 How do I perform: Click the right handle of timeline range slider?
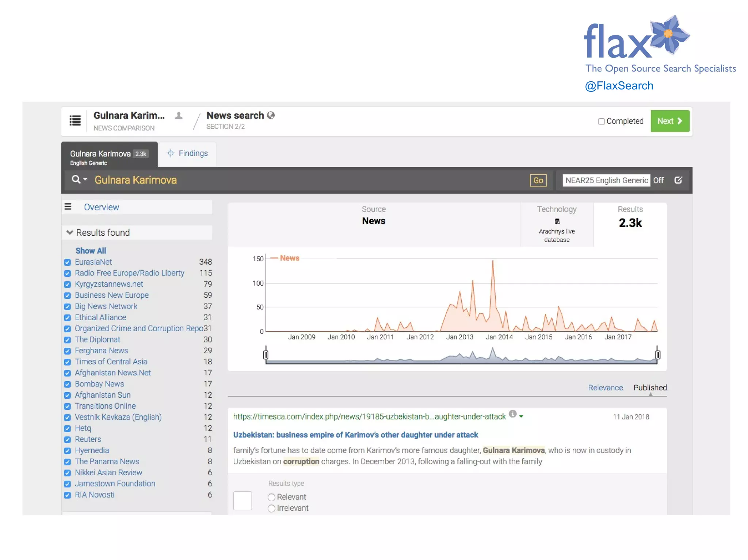pyautogui.click(x=657, y=354)
